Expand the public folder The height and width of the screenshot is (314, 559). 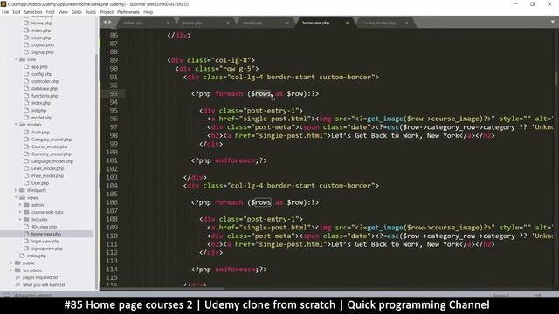[x=11, y=263]
